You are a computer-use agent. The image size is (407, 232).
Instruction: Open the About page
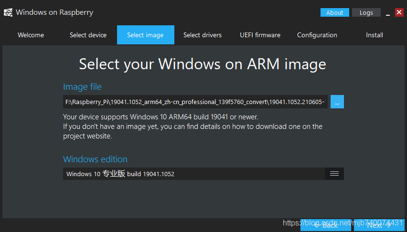[334, 13]
